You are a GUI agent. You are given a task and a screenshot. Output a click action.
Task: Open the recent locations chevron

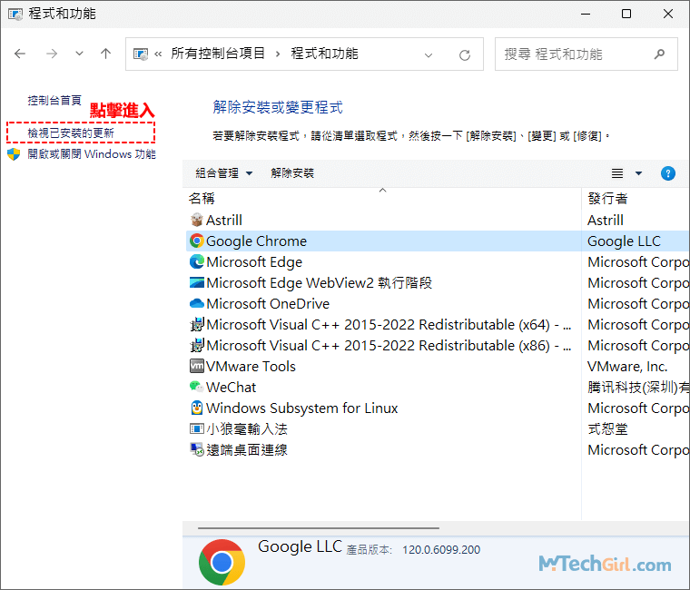(80, 54)
